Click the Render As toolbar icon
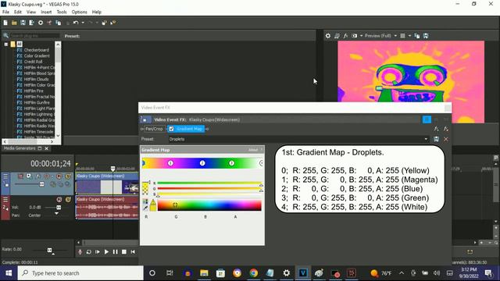500x281 pixels. (31, 23)
